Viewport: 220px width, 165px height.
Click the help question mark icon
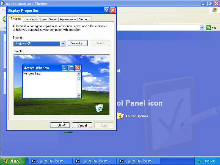pos(106,10)
